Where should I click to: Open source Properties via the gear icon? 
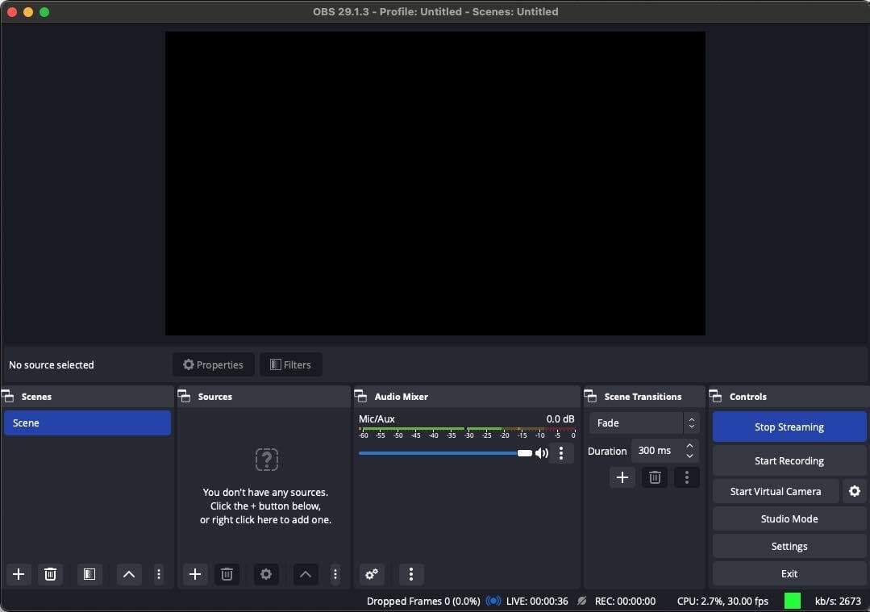click(266, 574)
